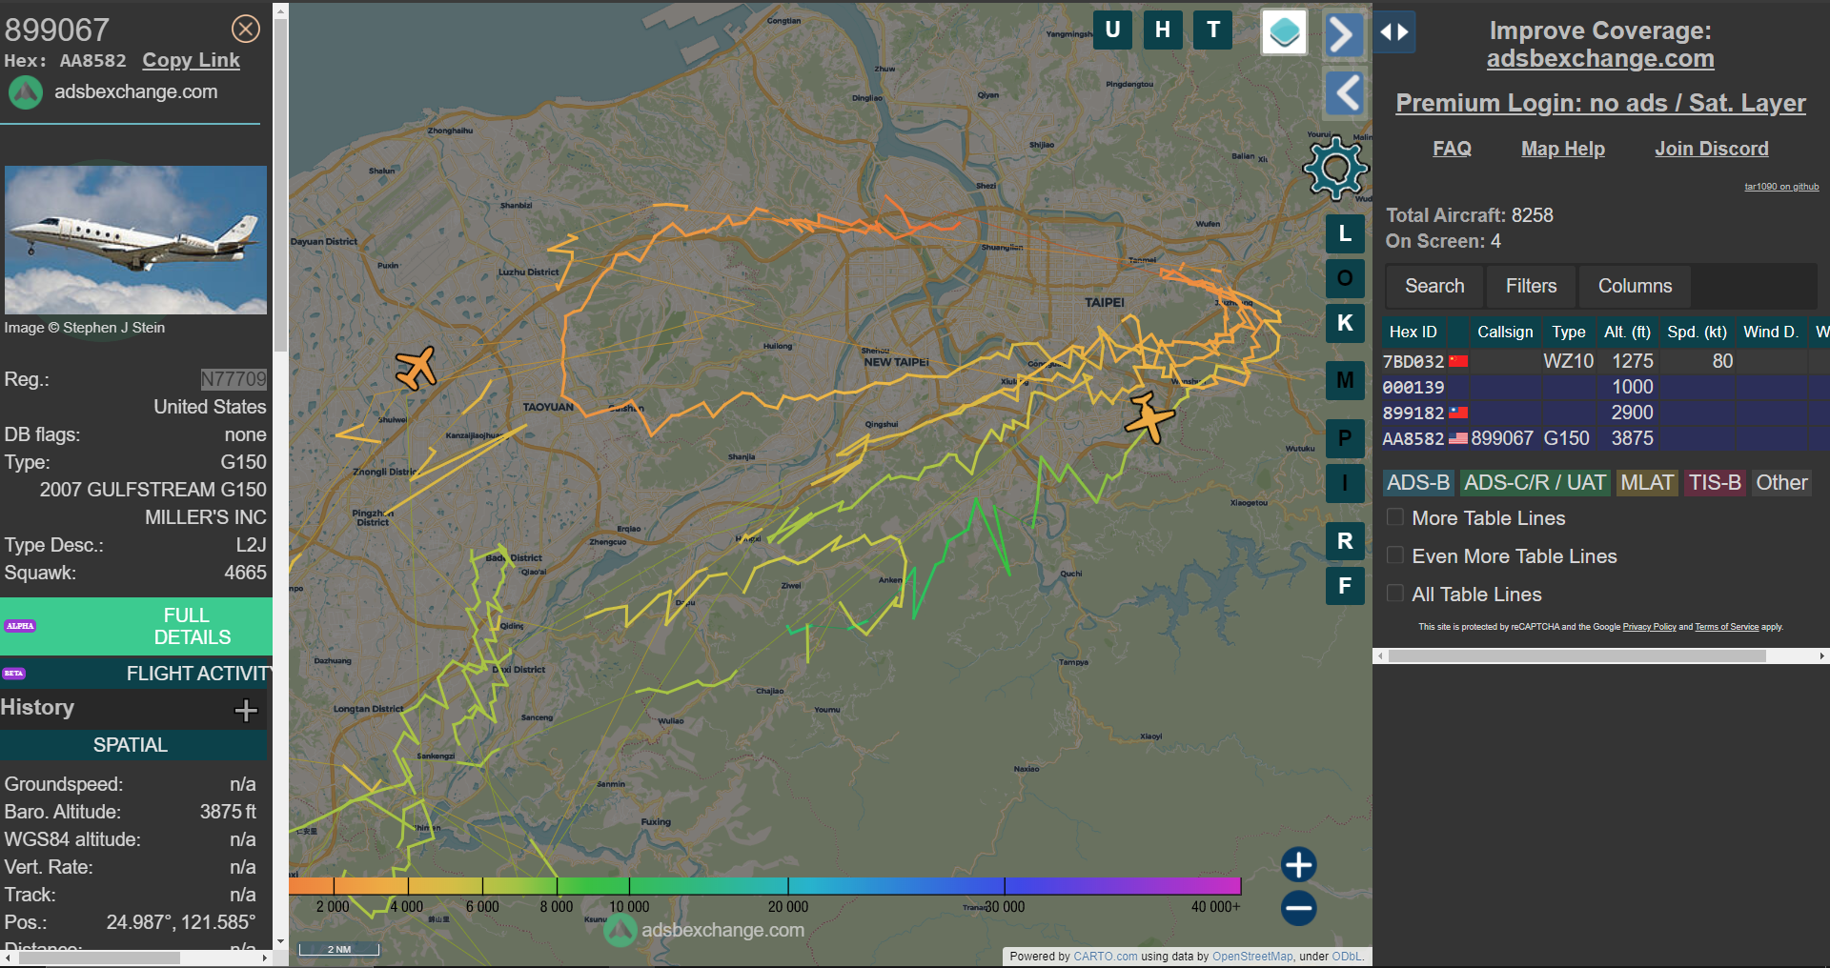Click the H map toggle button
Screen dimensions: 1830x968
[1163, 30]
